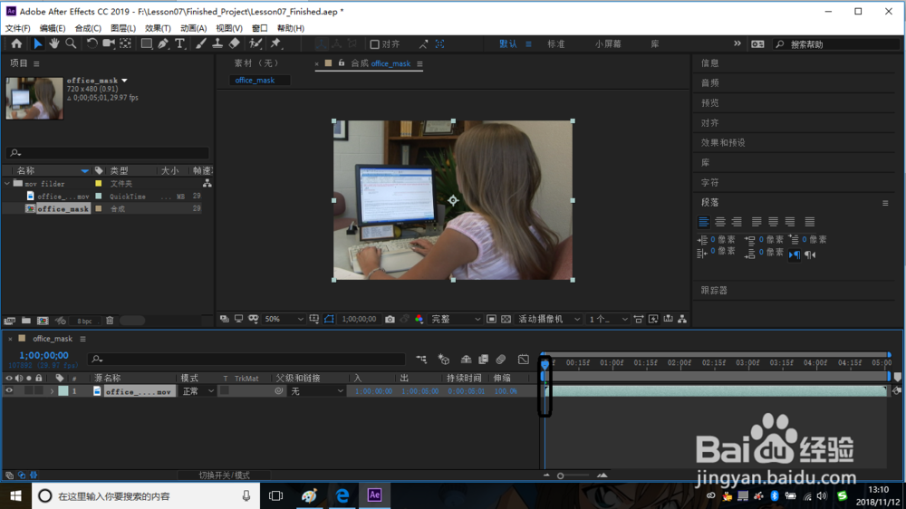
Task: Toggle visibility eye of office_....mov layer
Action: [9, 391]
